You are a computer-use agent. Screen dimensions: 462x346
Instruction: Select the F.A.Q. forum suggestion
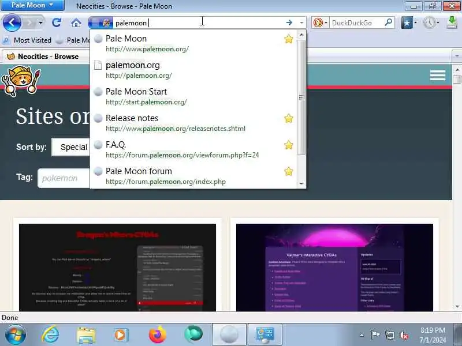coord(193,149)
